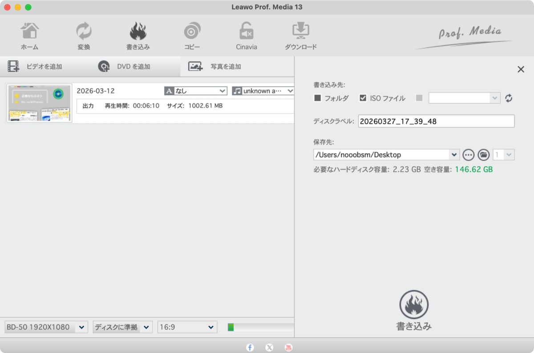Open output path options via ellipsis icon
The width and height of the screenshot is (534, 353).
468,154
